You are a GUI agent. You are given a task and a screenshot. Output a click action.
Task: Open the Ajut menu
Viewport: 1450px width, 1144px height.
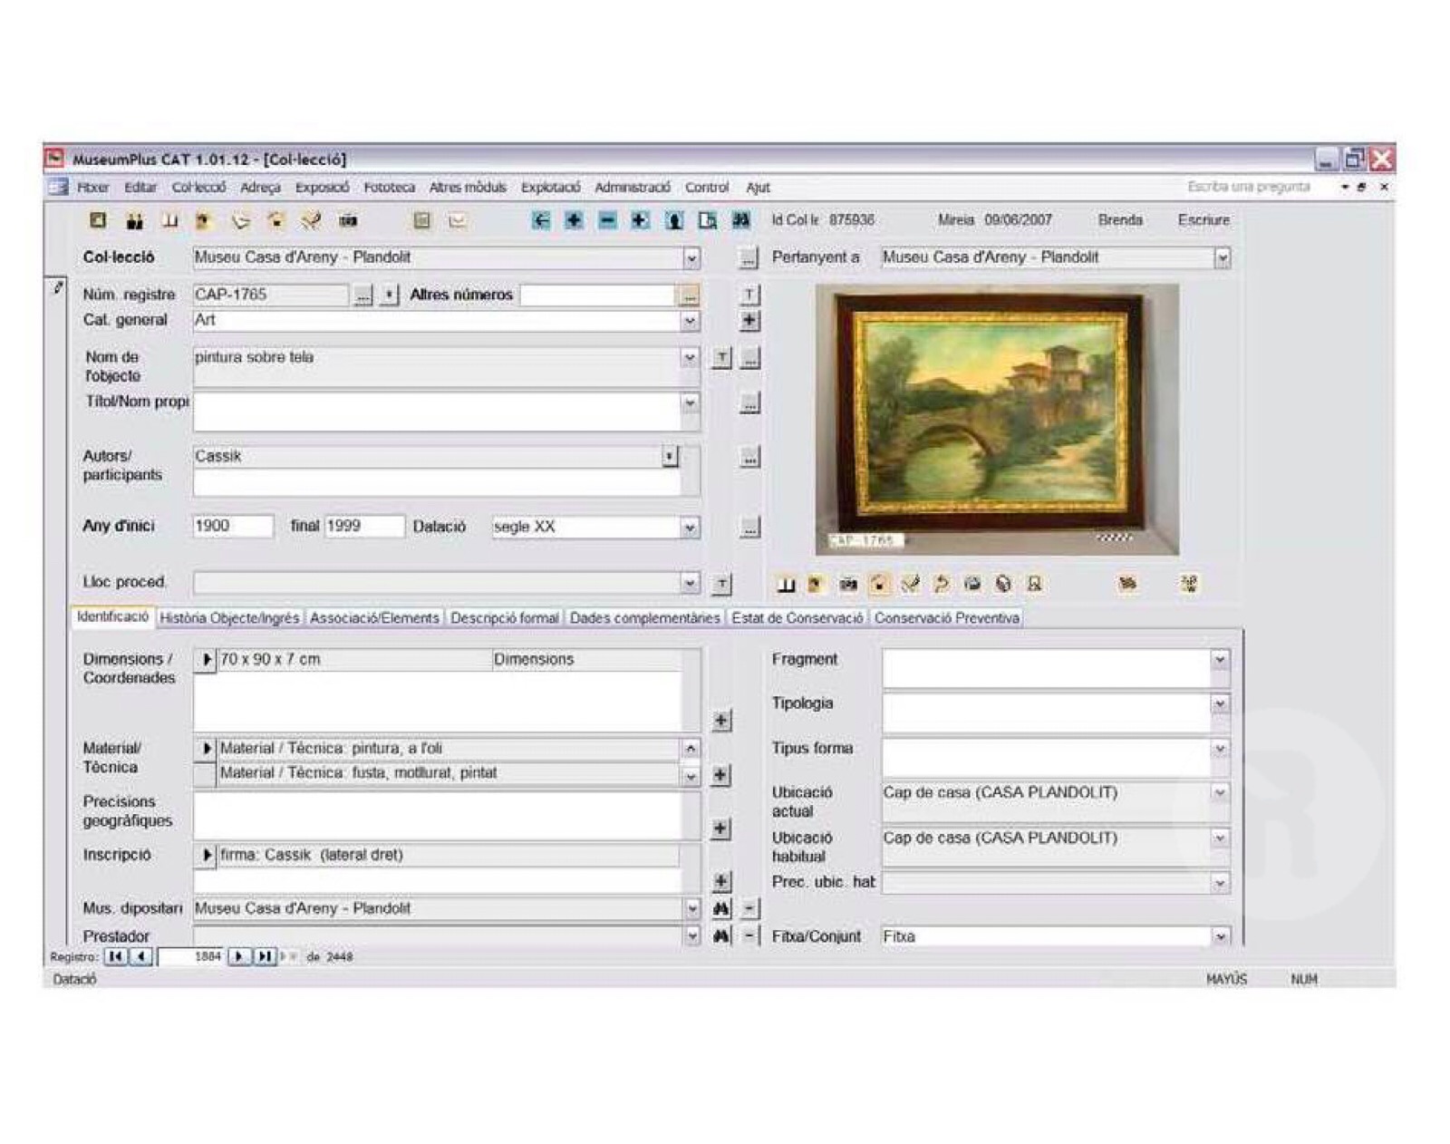pos(758,188)
